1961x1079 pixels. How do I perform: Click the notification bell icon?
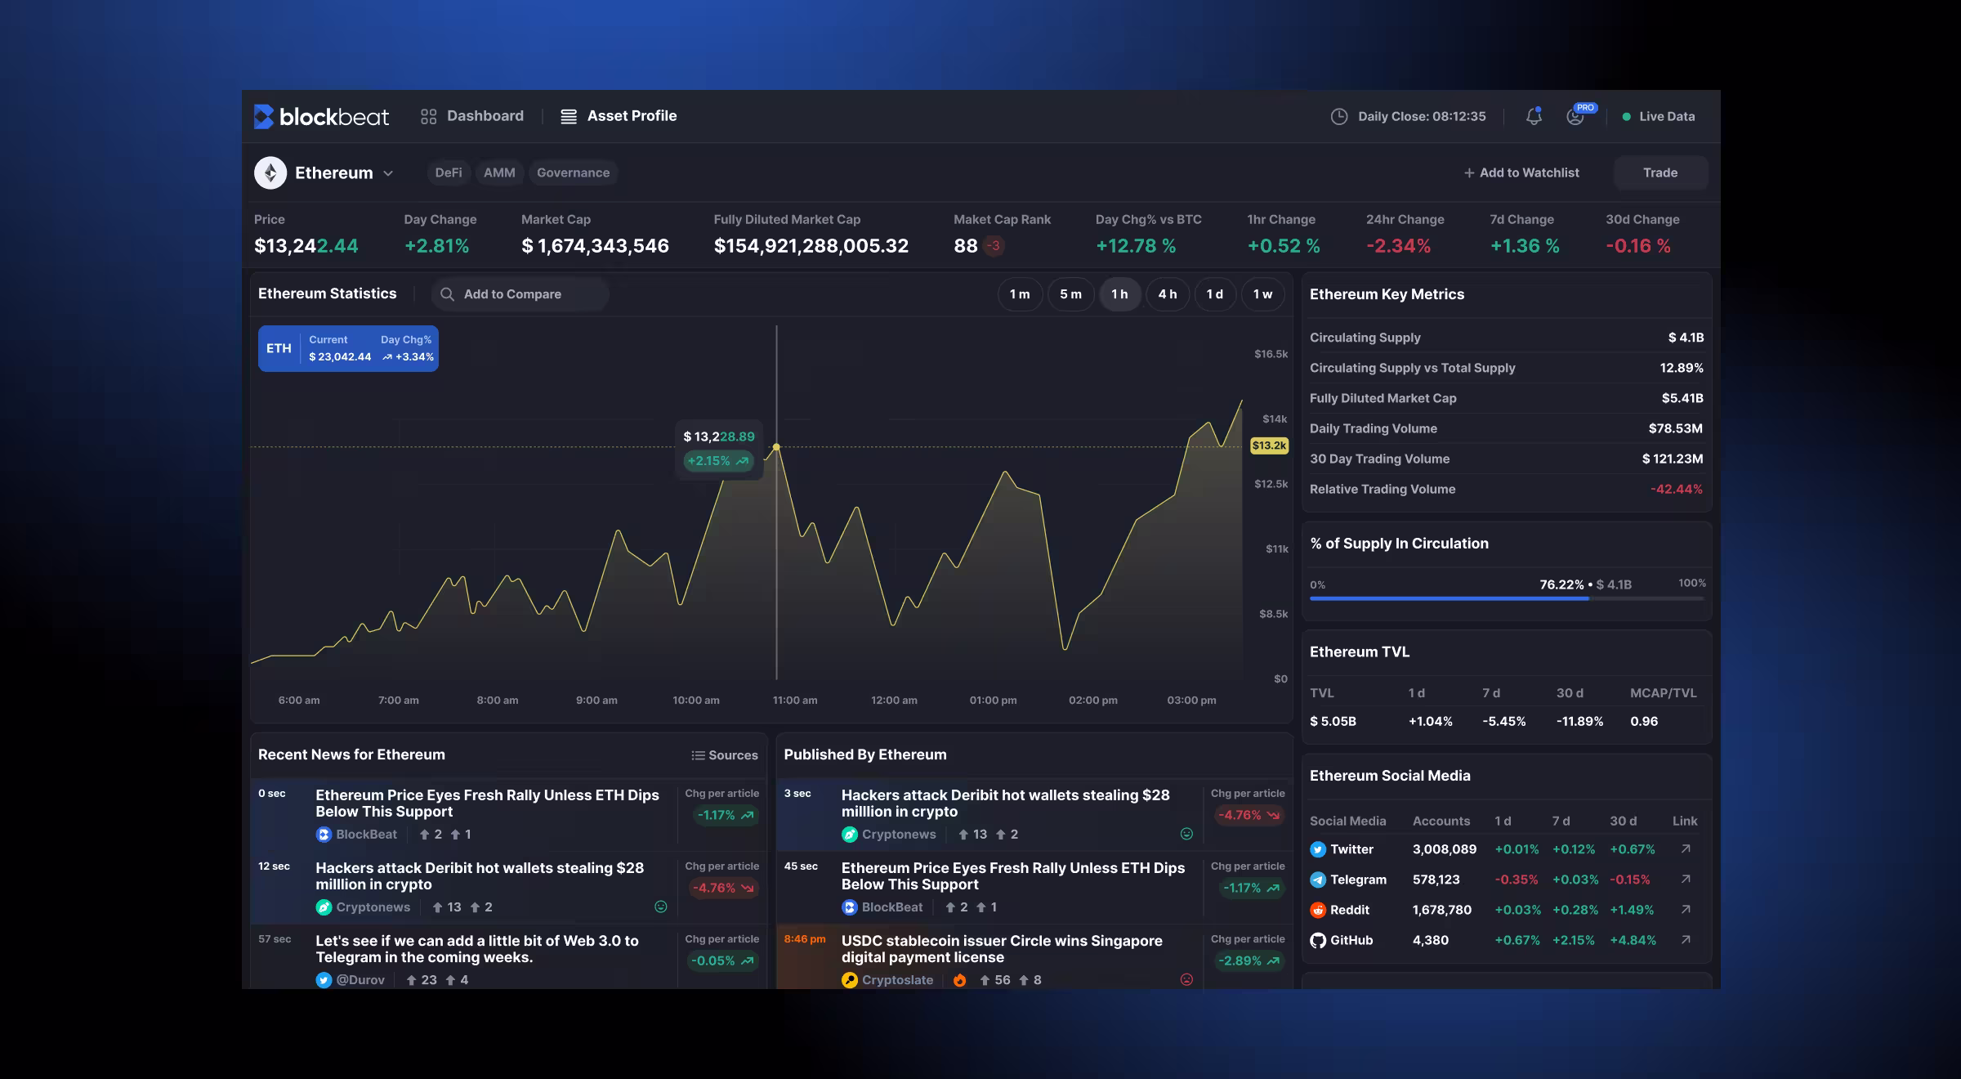(x=1534, y=116)
